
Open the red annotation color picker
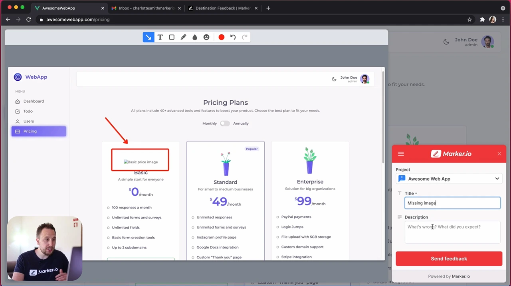click(x=222, y=37)
